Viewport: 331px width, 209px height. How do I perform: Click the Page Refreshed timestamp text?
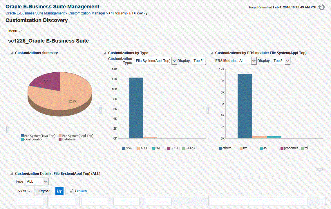(283, 7)
